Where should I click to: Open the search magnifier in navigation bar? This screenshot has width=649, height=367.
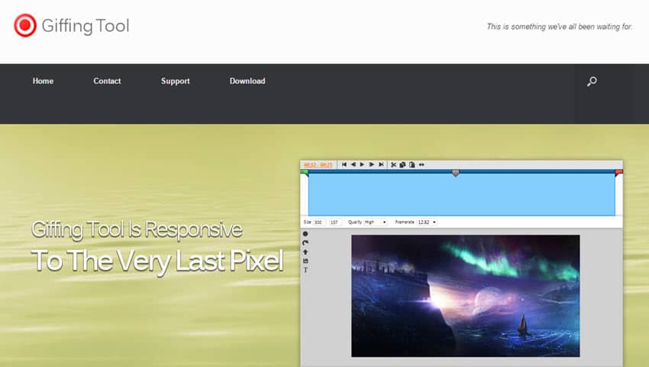click(592, 81)
